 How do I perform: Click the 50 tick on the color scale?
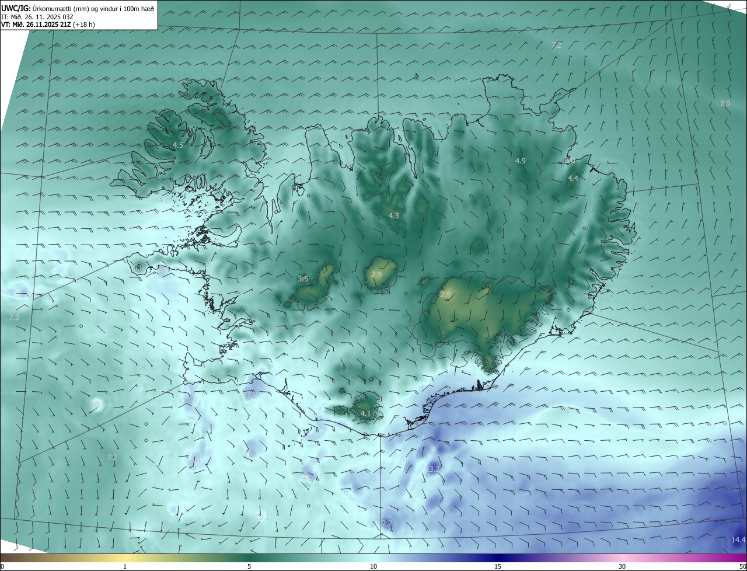click(742, 566)
